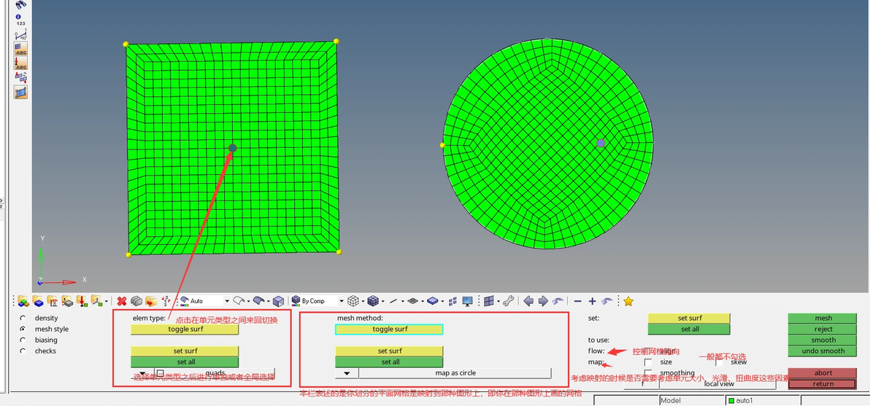Click toggle surf under mesh method
Image resolution: width=870 pixels, height=406 pixels.
tap(390, 329)
